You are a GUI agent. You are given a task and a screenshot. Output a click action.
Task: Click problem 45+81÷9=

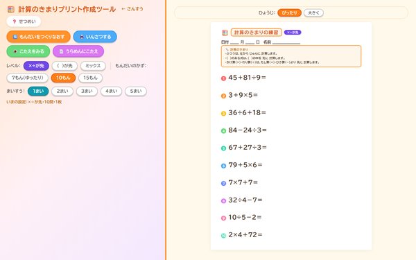[247, 78]
